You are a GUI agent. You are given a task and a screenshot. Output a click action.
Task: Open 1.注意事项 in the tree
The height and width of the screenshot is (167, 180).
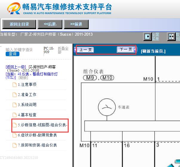27,84
